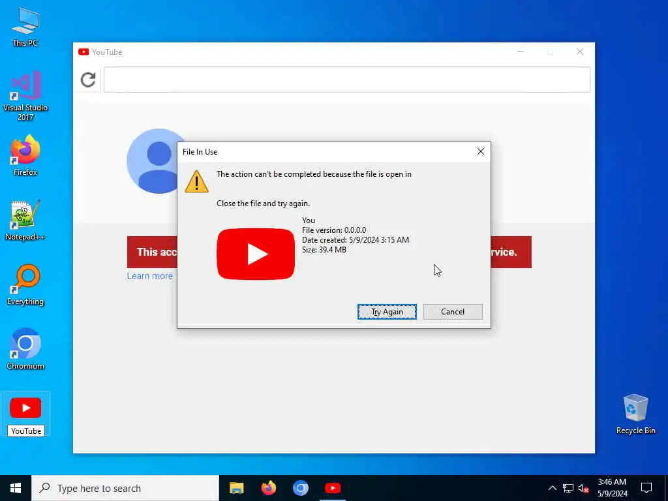Select the Visual Studio 2017 desktop shortcut
The height and width of the screenshot is (501, 668).
[x=25, y=96]
